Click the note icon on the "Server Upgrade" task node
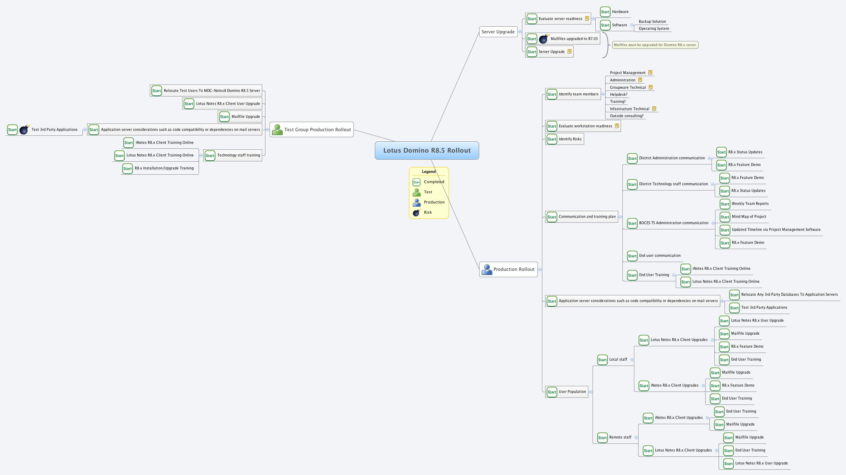Viewport: 846px width, 475px height. tap(569, 51)
